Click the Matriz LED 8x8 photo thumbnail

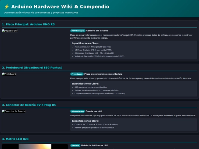[x=35, y=146]
